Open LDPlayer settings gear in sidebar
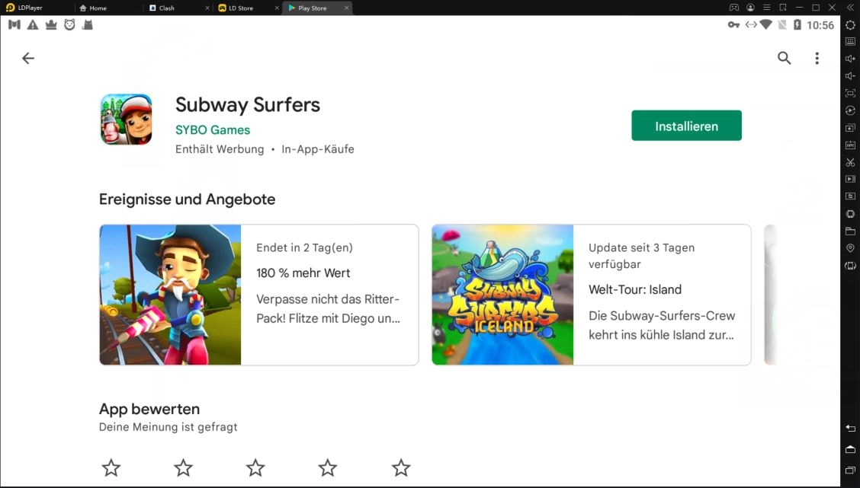The image size is (860, 488). point(850,24)
